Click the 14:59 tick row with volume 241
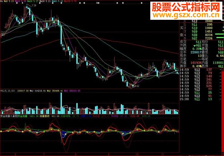This screenshot has height=156, width=224. [x=196, y=79]
